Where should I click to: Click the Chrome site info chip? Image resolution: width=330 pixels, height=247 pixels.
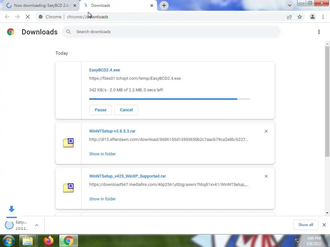(x=50, y=17)
